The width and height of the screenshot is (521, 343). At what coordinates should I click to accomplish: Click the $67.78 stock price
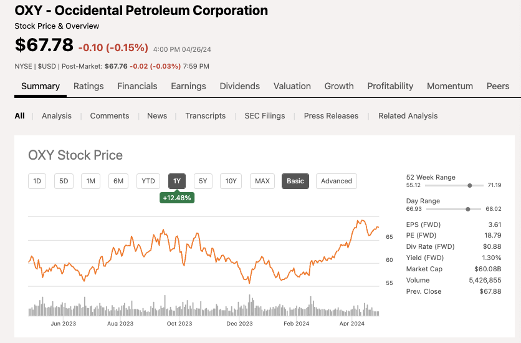44,45
